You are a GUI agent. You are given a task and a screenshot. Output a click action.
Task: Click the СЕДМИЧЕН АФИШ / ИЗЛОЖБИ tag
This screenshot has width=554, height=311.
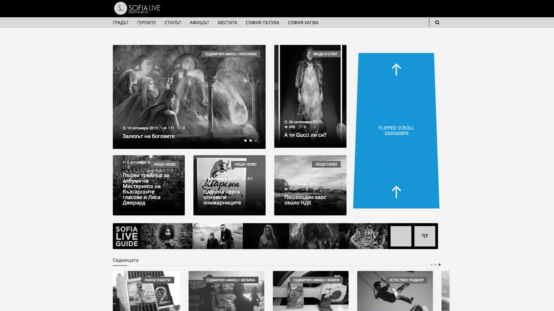tap(231, 54)
